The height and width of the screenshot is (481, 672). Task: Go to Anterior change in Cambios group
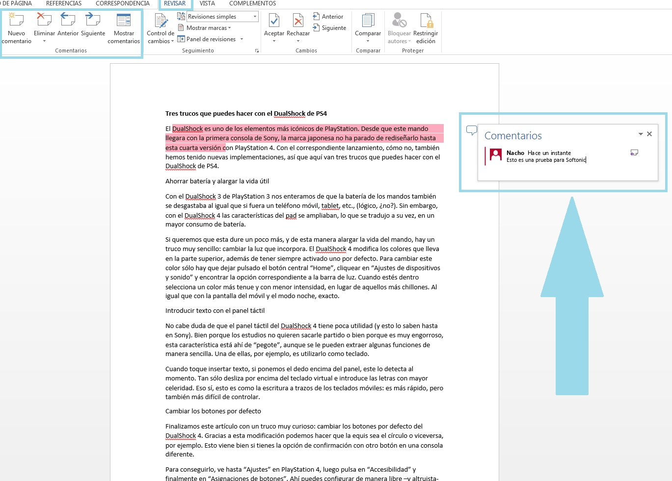(327, 17)
